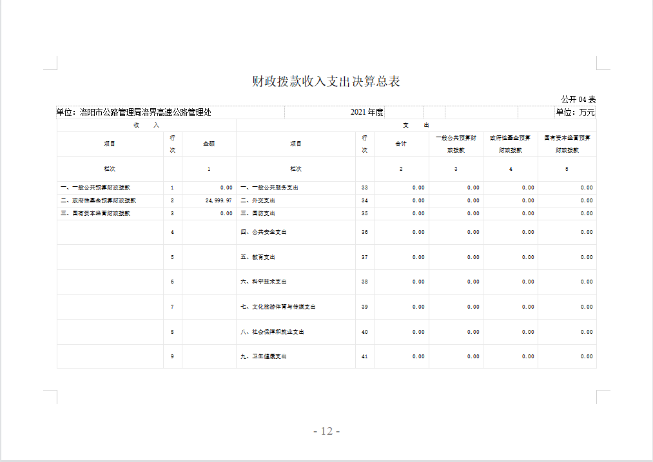Click expenditure row 九、卫生健康支出

tap(263, 357)
